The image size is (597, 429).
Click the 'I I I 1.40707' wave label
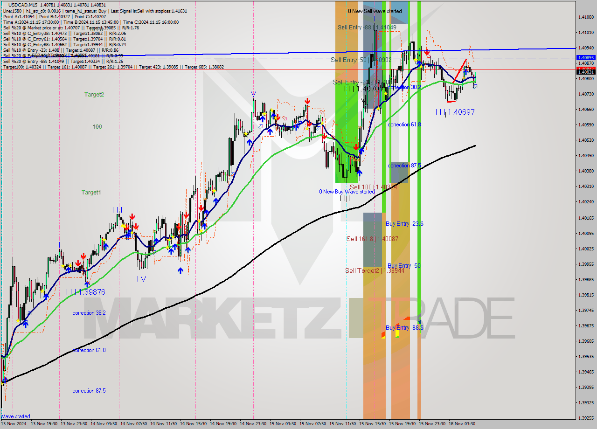point(364,88)
